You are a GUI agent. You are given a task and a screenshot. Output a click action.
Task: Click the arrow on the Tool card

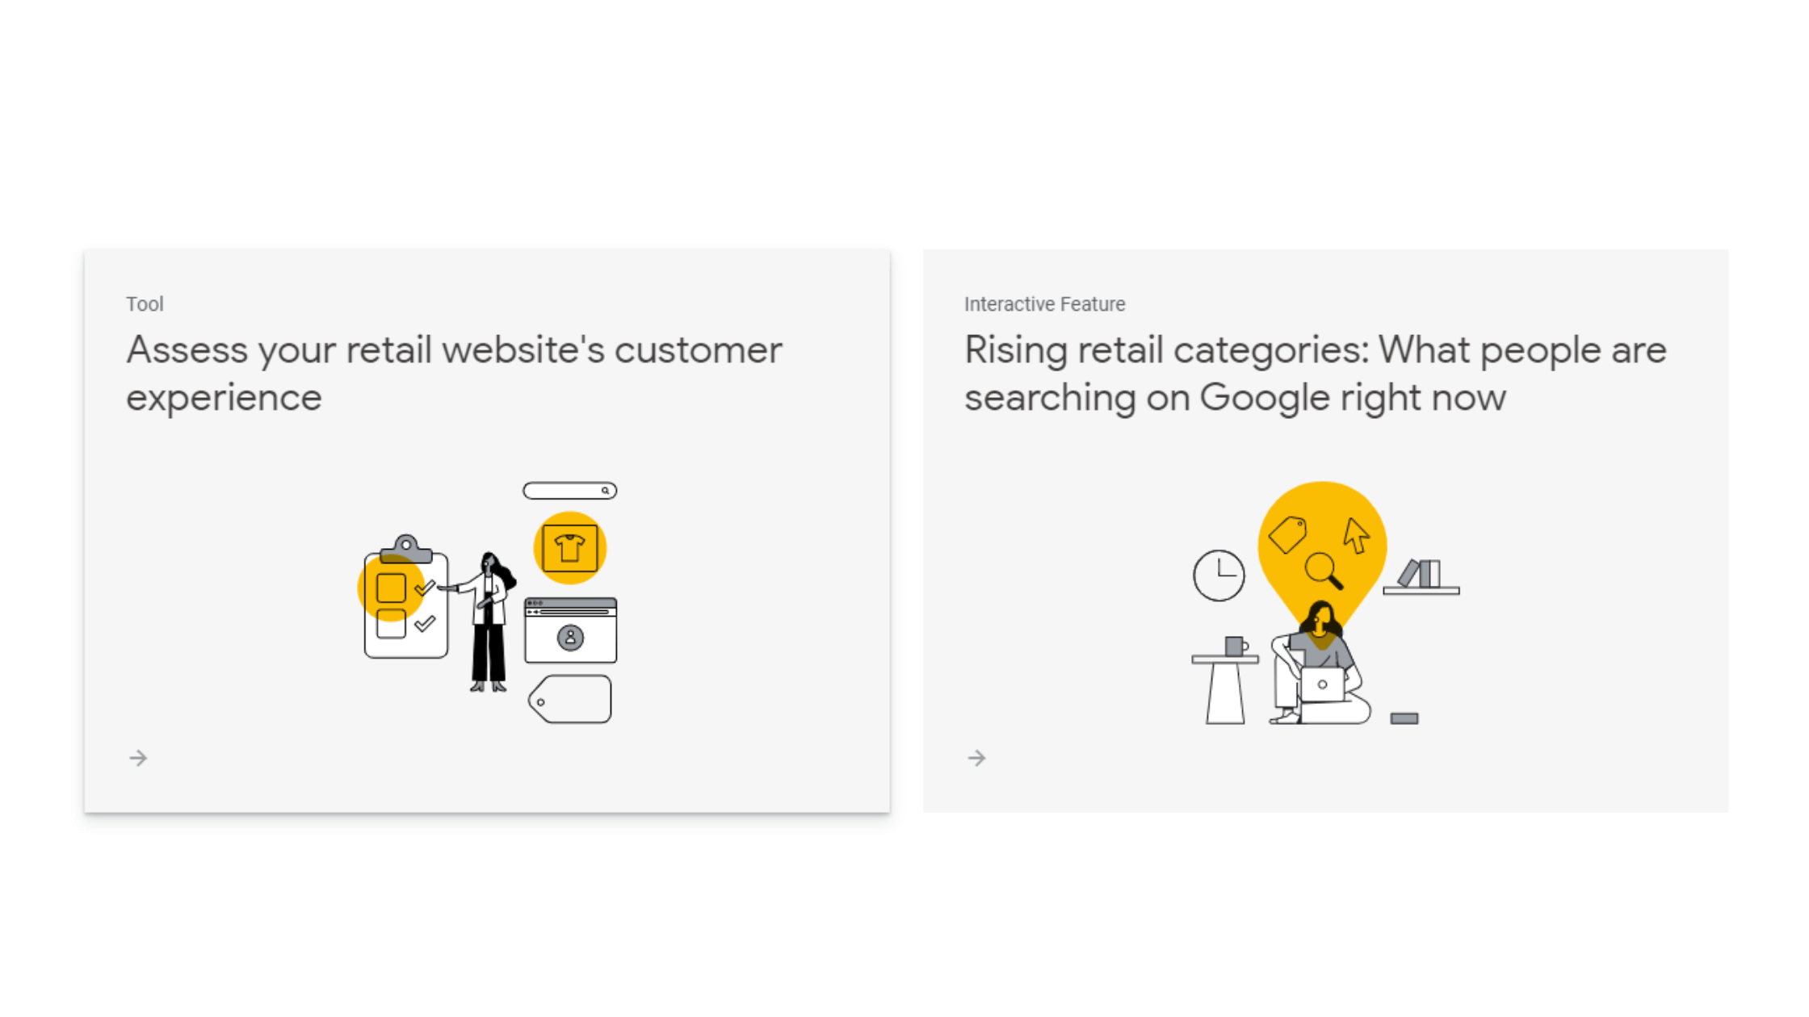(x=138, y=758)
